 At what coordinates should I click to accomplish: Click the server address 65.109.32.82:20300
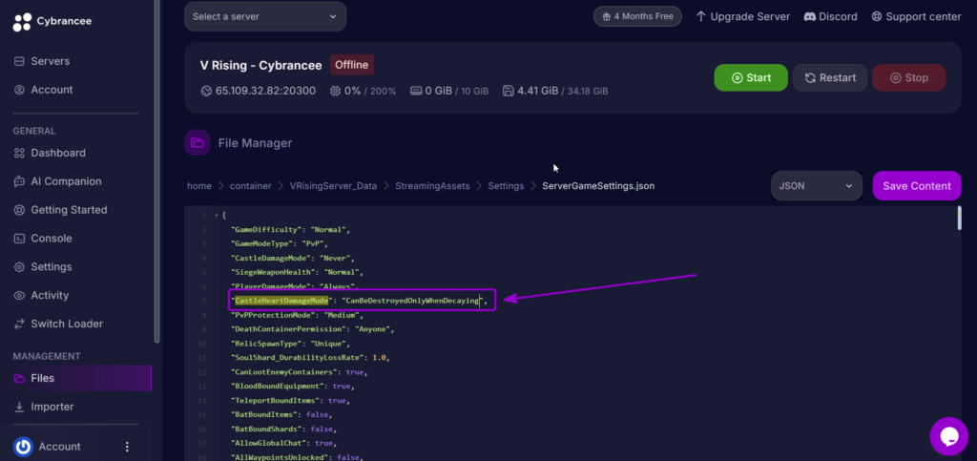point(265,91)
